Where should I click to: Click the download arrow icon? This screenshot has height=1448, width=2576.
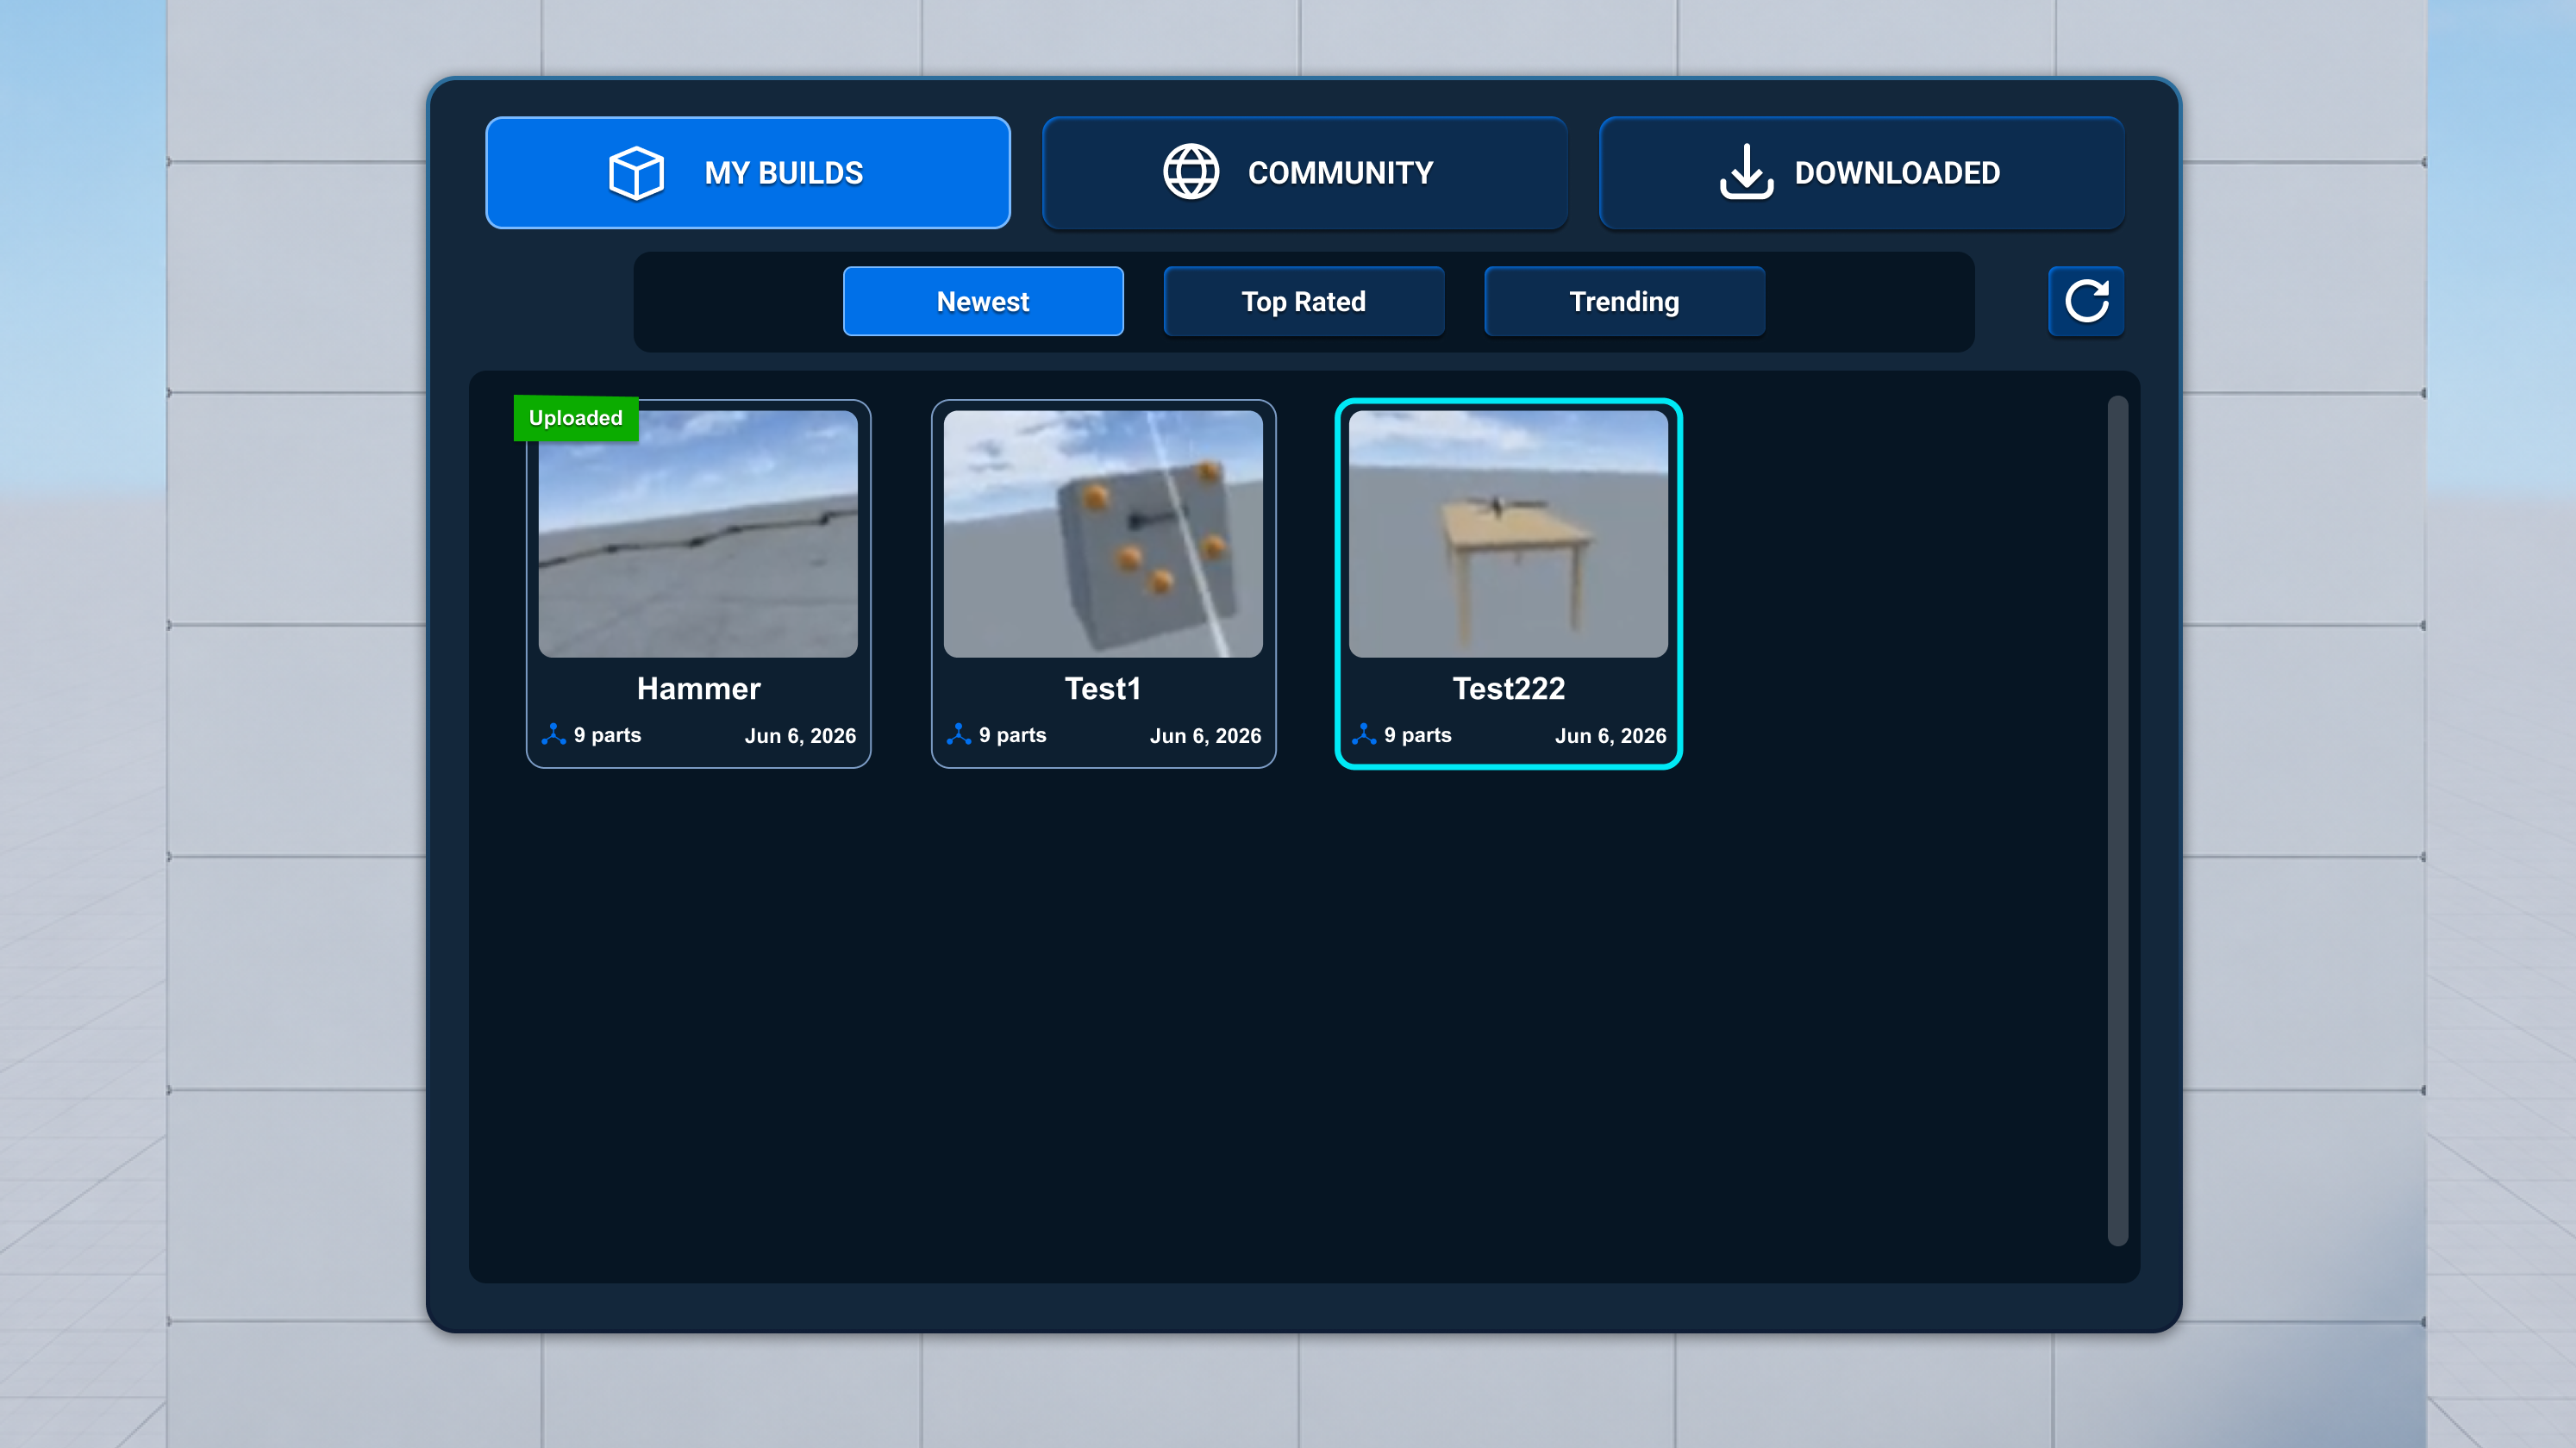coord(1746,172)
